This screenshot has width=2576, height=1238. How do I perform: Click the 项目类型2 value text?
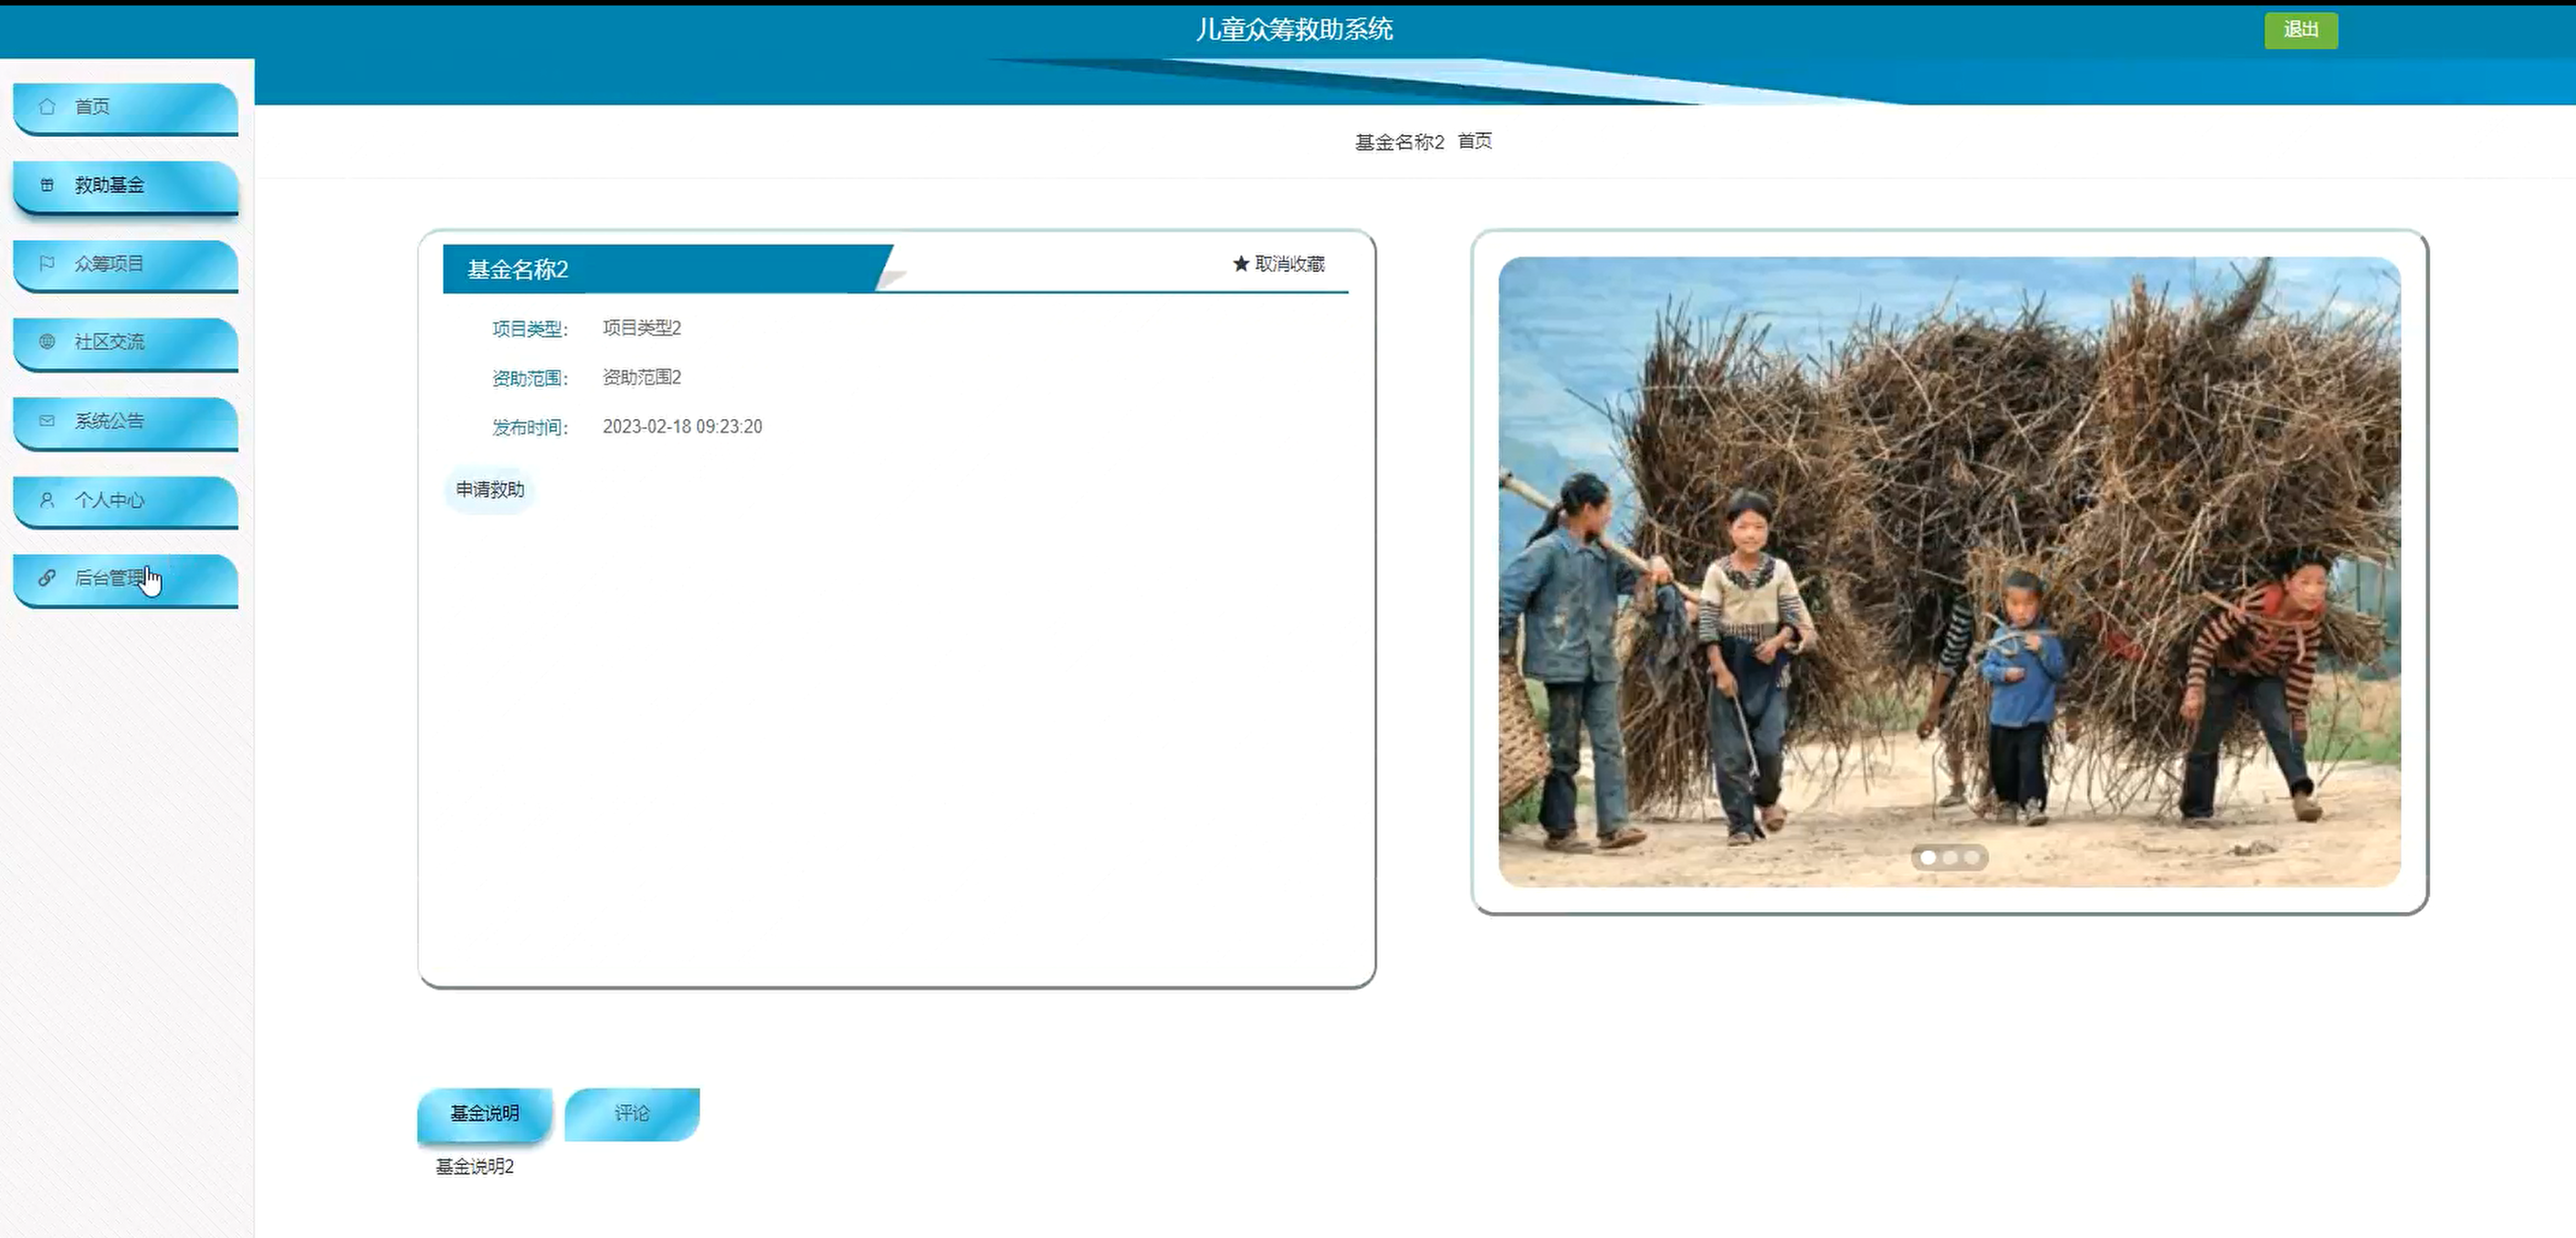pyautogui.click(x=642, y=328)
